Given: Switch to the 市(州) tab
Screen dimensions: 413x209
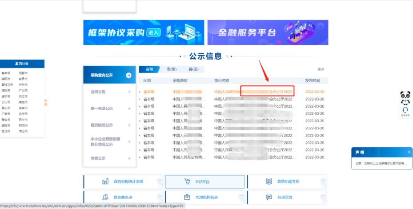Looking at the screenshot, I should click(171, 69).
